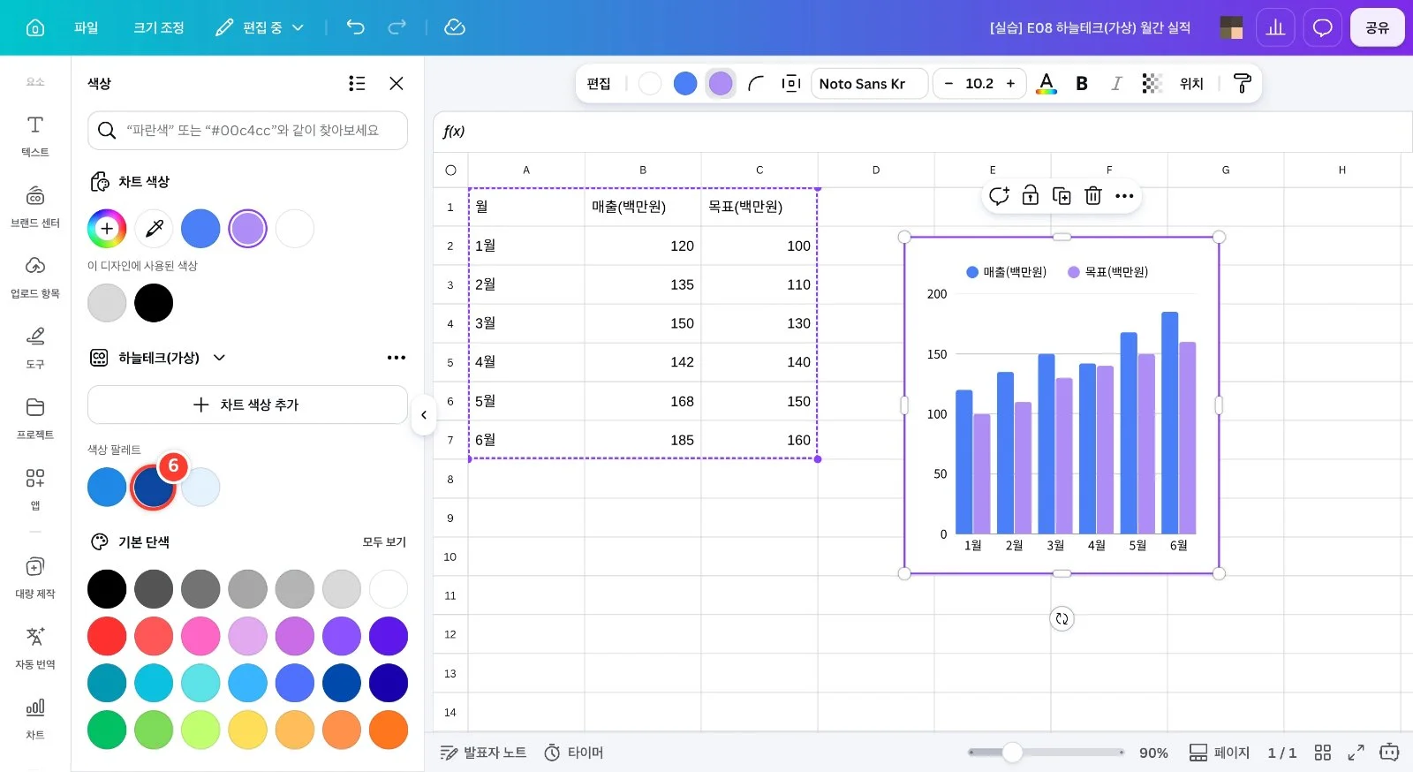This screenshot has width=1413, height=772.
Task: Click 차트 색상 추가 button
Action: pyautogui.click(x=247, y=405)
